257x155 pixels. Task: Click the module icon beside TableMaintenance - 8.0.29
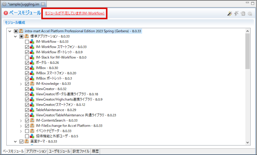(x=32, y=110)
